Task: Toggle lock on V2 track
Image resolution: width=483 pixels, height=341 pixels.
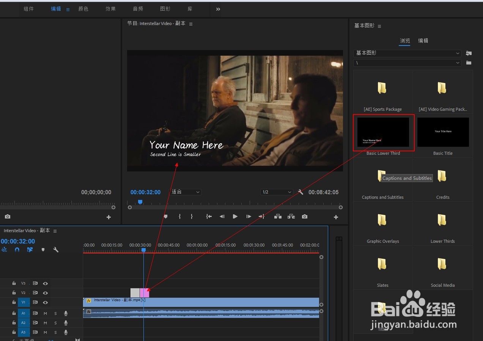Action: pyautogui.click(x=14, y=293)
